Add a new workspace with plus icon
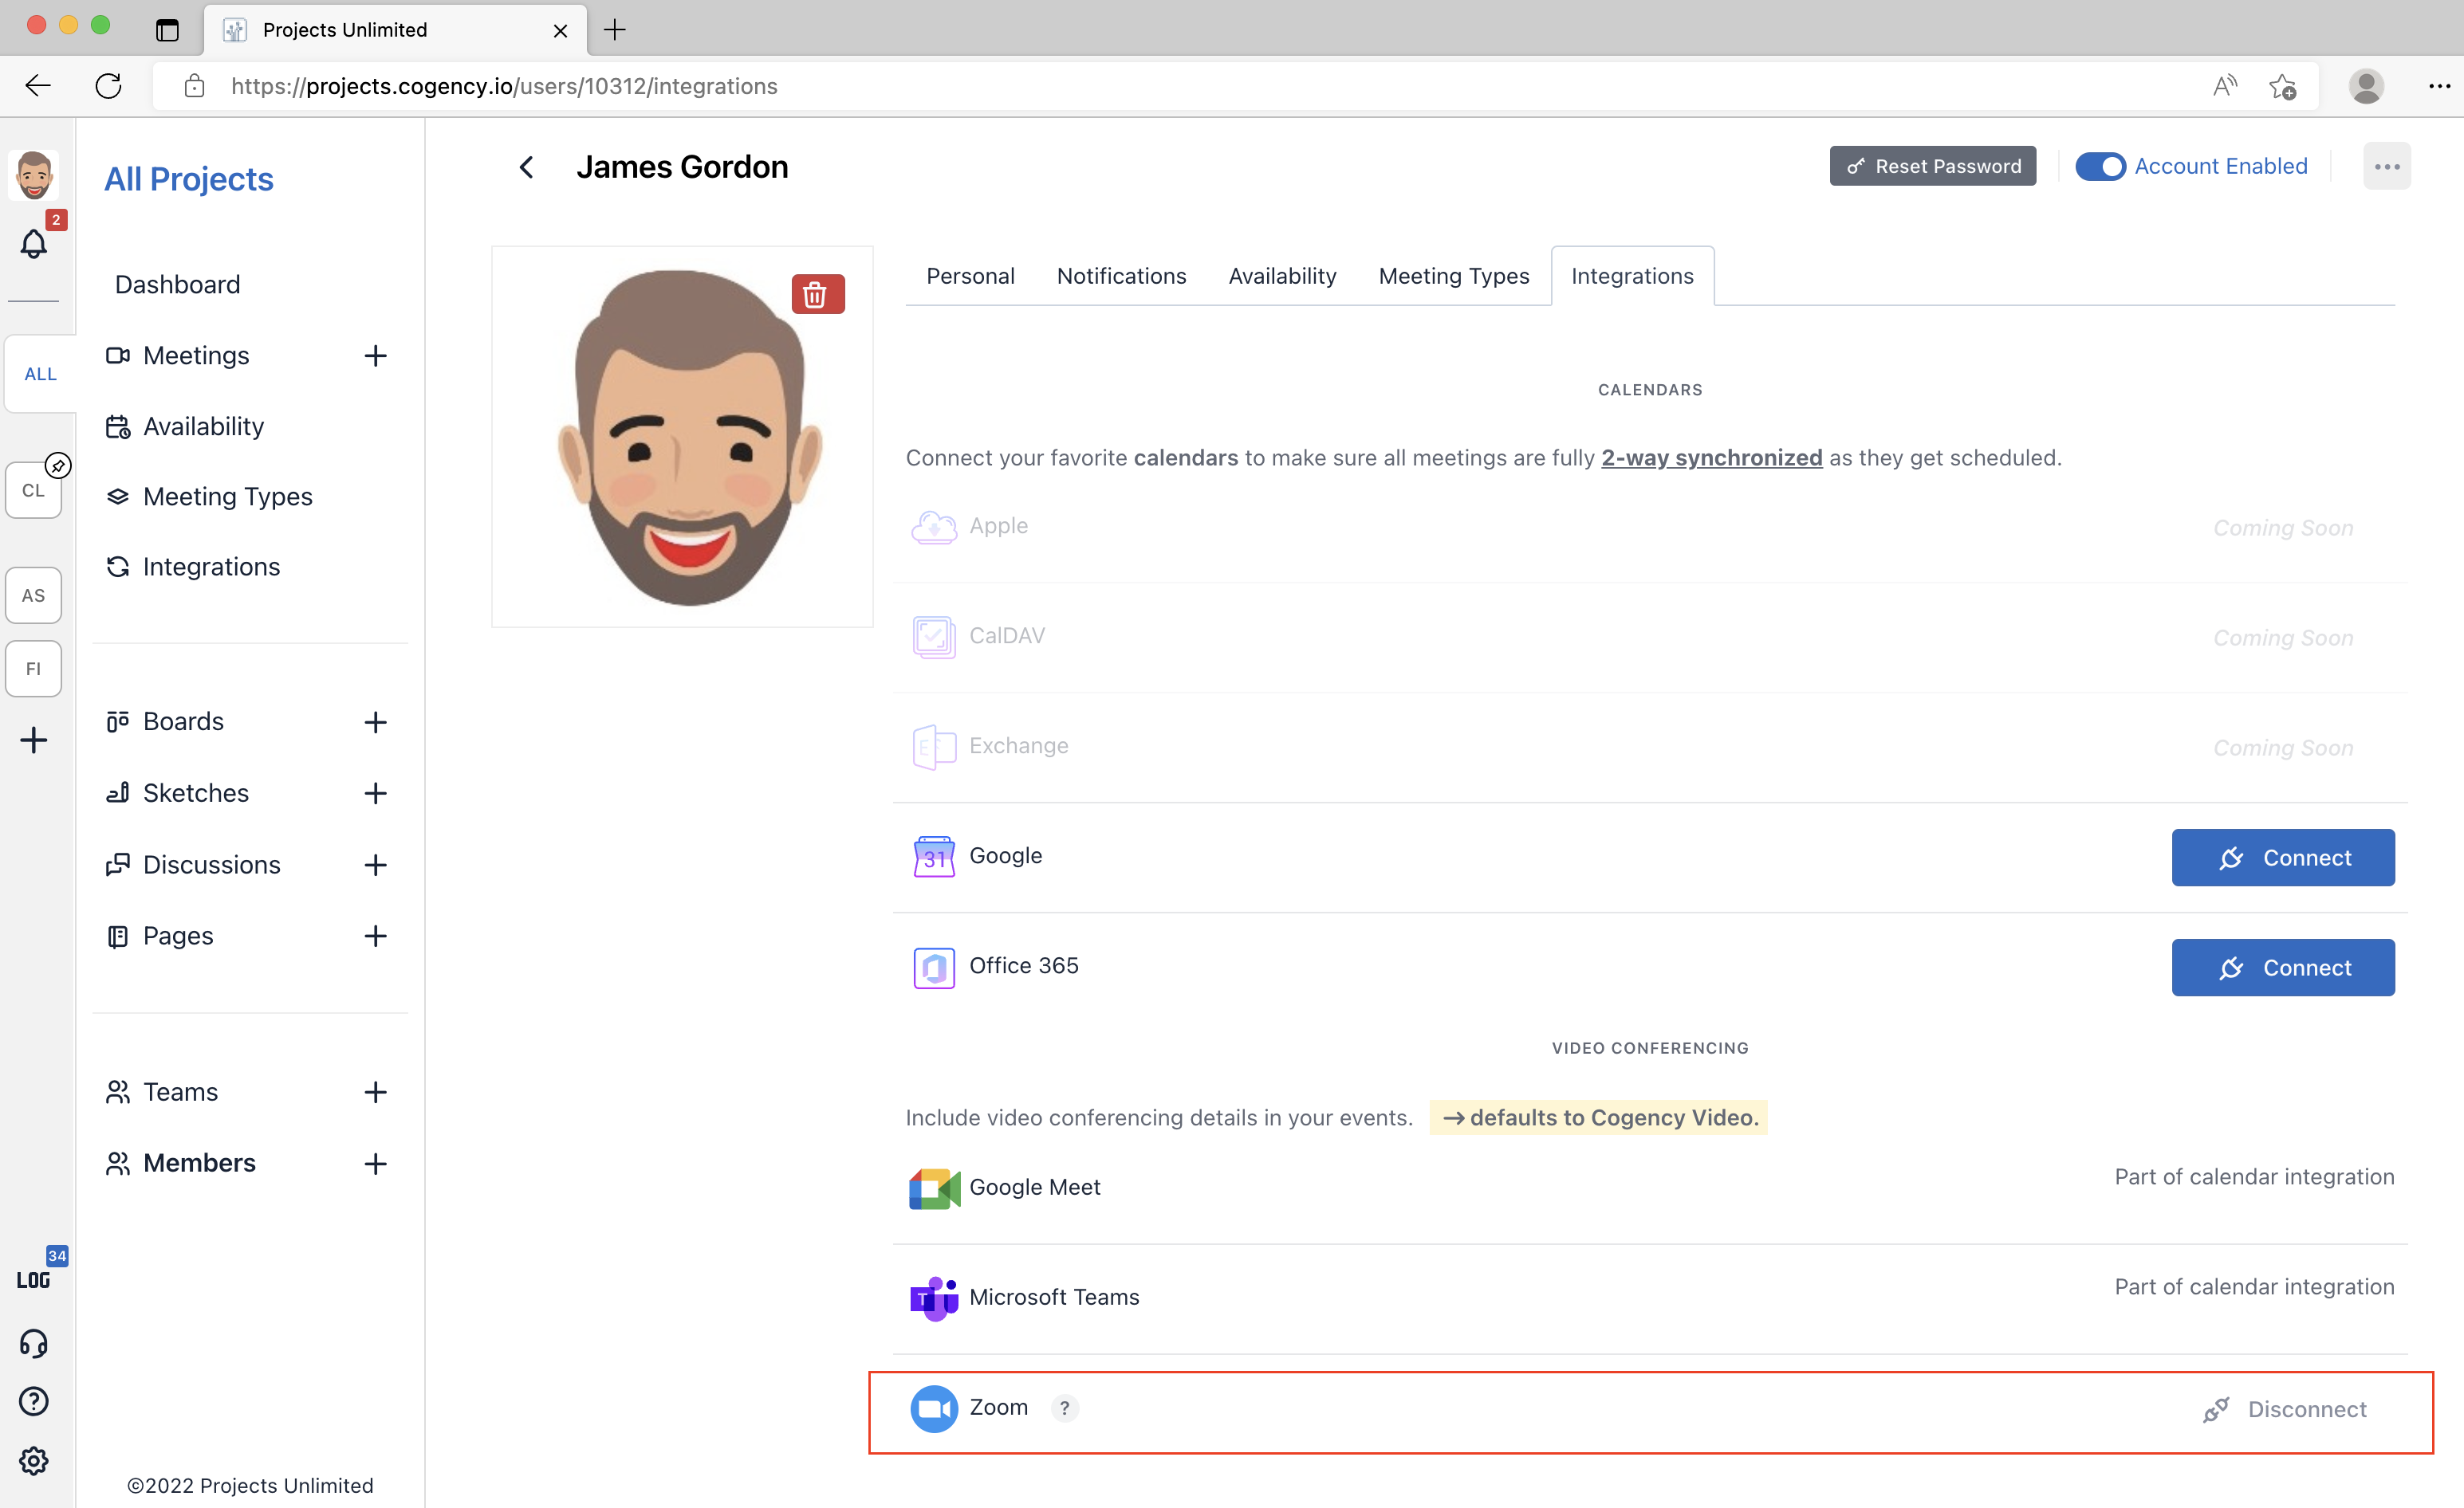Image resolution: width=2464 pixels, height=1508 pixels. (x=34, y=740)
